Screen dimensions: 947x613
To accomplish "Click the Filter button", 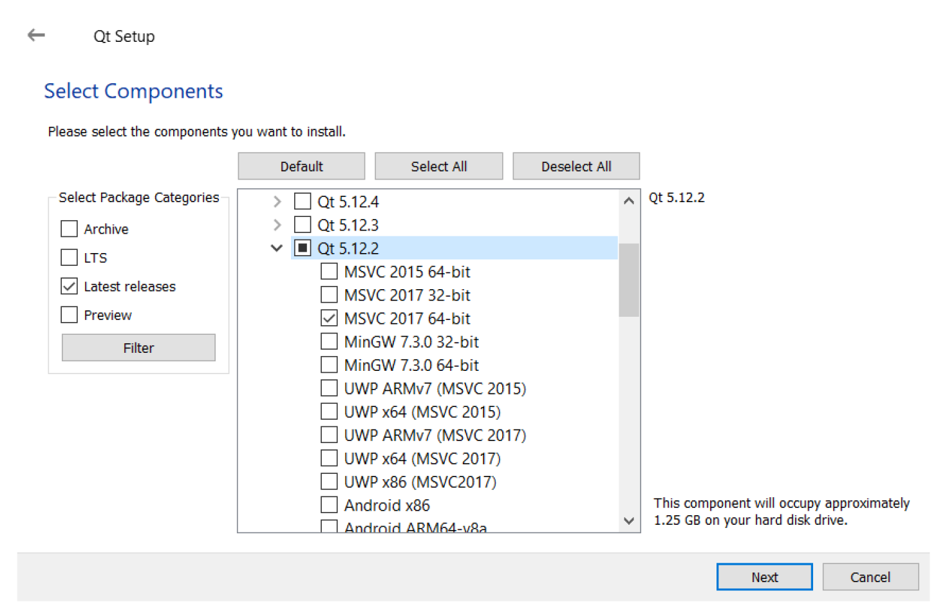I will pyautogui.click(x=138, y=348).
